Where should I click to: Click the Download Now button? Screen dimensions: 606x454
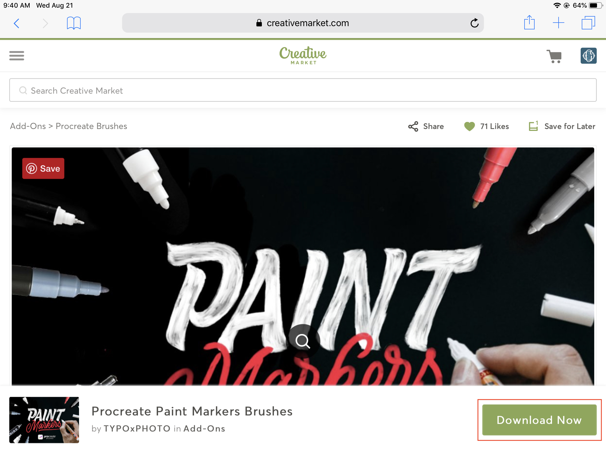point(539,420)
